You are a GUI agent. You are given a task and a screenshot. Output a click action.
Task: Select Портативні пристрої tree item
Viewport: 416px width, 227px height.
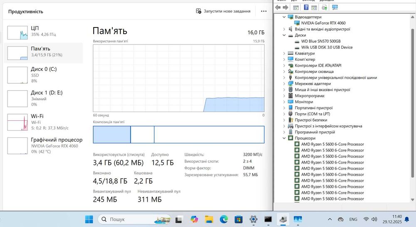click(x=314, y=108)
